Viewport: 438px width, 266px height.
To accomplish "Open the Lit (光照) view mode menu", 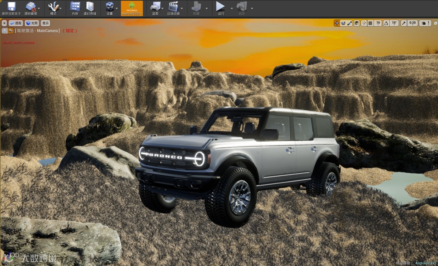I will 32,23.
